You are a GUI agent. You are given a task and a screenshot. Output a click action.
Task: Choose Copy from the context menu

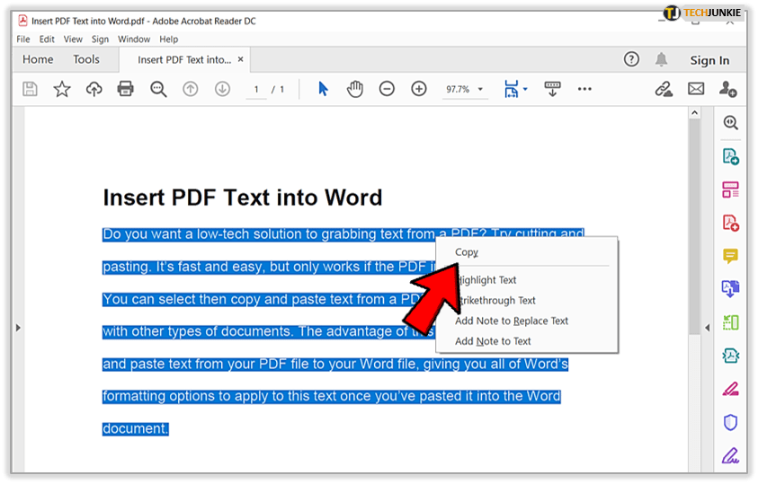pyautogui.click(x=467, y=252)
